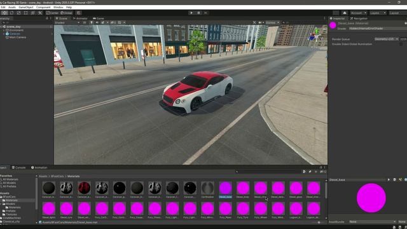
Task: Open the Gizmos dropdown
Action: point(272,23)
